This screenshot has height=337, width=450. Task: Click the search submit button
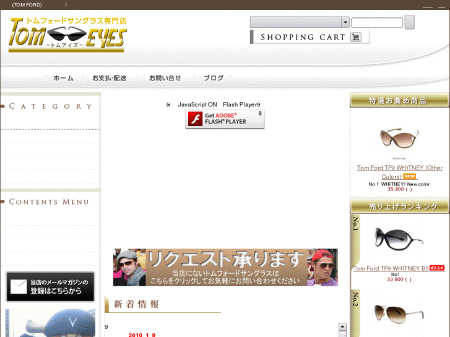click(410, 22)
